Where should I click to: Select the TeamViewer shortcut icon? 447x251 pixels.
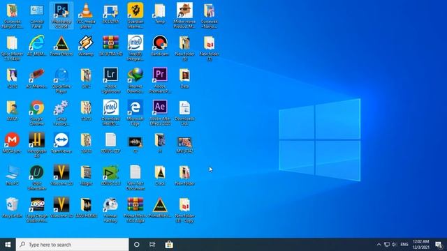[x=61, y=143]
